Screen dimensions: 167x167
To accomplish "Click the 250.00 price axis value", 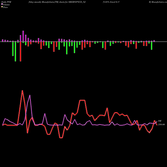I will tap(161, 125).
